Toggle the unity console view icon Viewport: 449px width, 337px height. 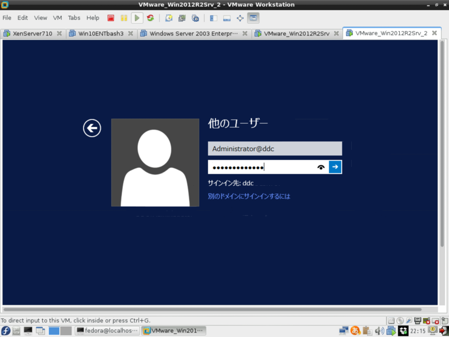tap(253, 18)
